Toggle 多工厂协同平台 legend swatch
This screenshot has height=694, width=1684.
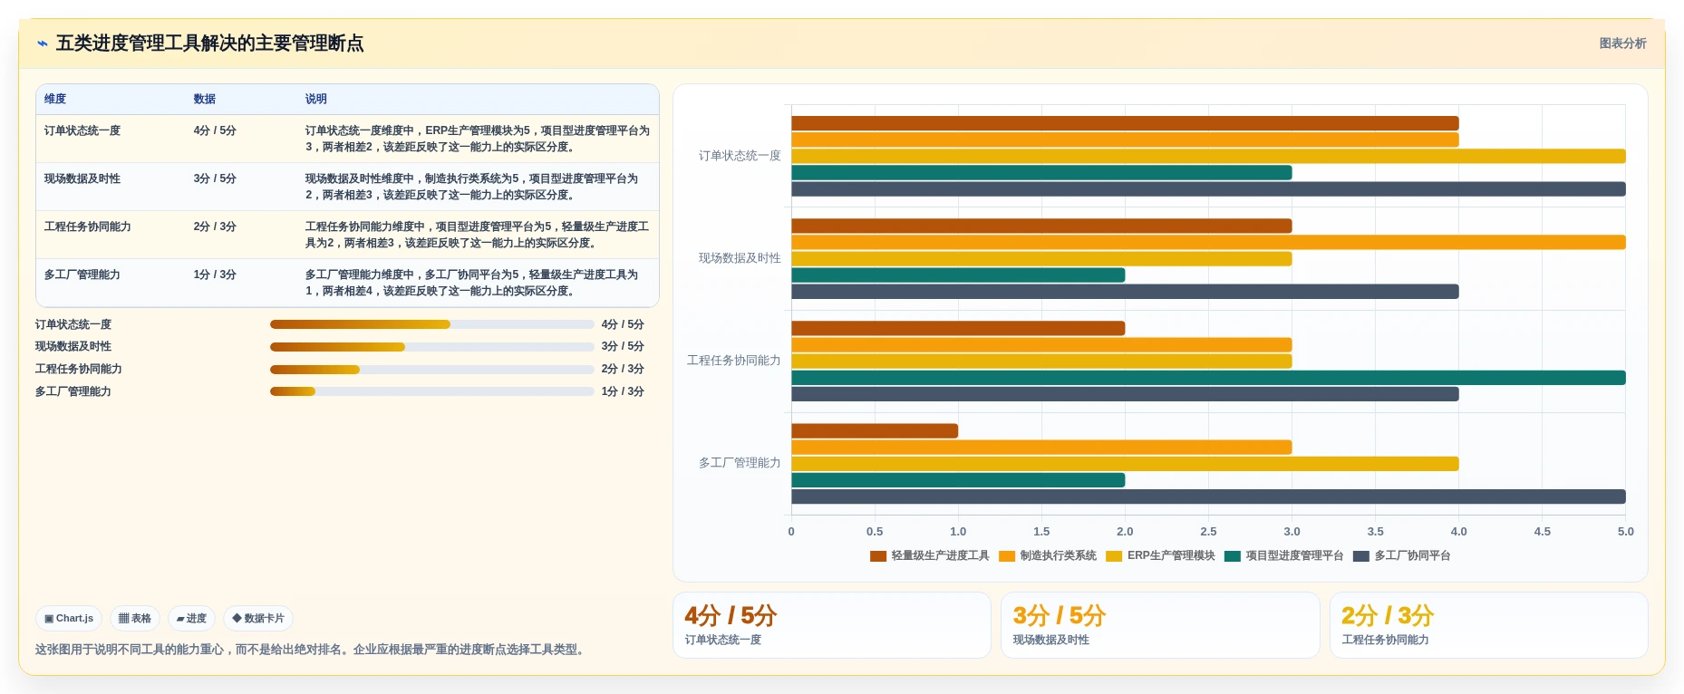click(x=1360, y=556)
